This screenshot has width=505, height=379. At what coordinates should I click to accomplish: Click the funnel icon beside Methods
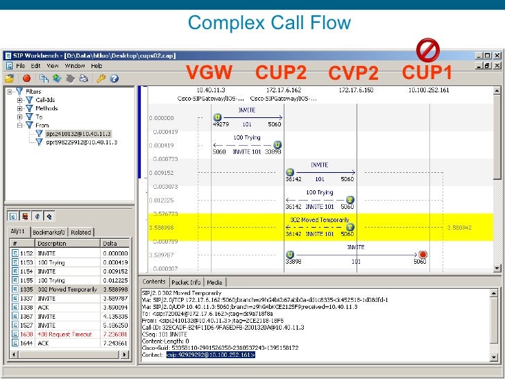(x=29, y=108)
